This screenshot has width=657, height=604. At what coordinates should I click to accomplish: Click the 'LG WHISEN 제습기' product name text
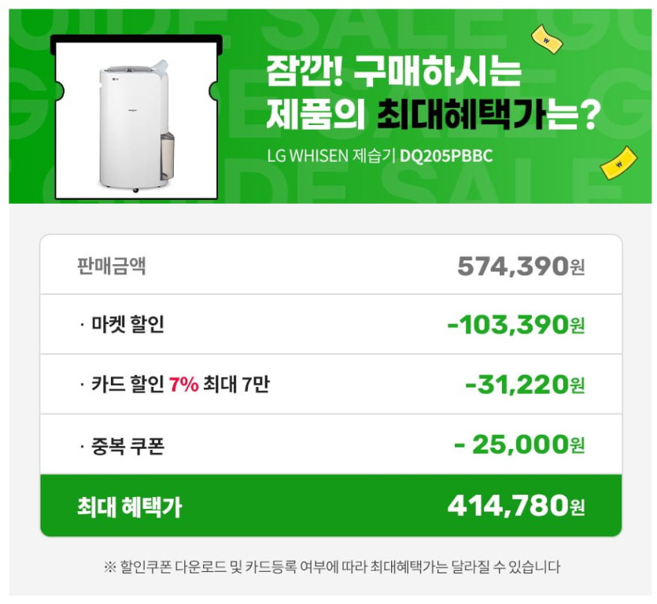pos(331,156)
